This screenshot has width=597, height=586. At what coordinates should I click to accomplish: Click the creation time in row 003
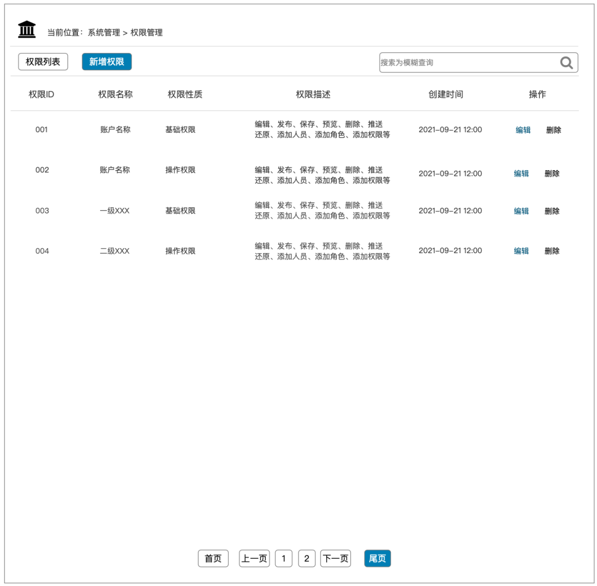click(451, 211)
